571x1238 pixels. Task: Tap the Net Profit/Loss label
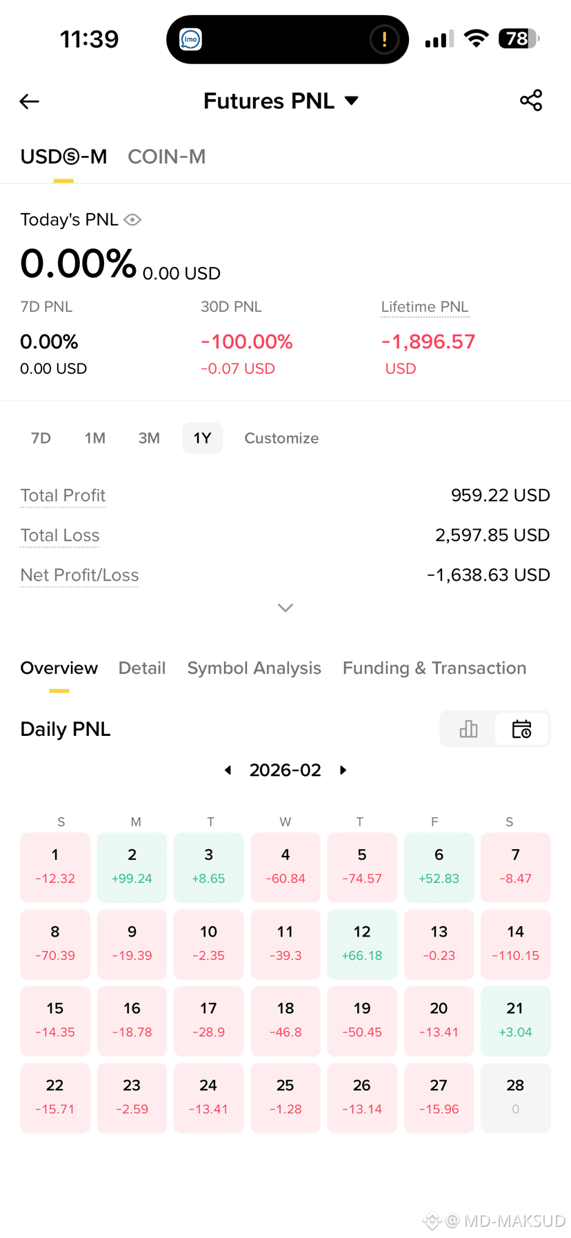click(x=79, y=575)
